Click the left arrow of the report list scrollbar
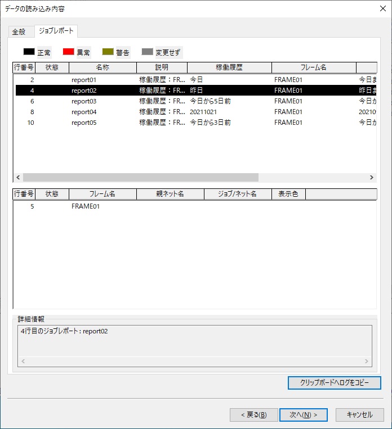 point(18,177)
